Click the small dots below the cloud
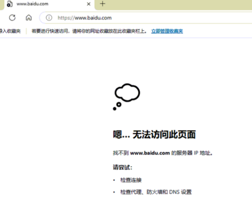Image resolution: width=252 pixels, height=199 pixels. [x=117, y=106]
